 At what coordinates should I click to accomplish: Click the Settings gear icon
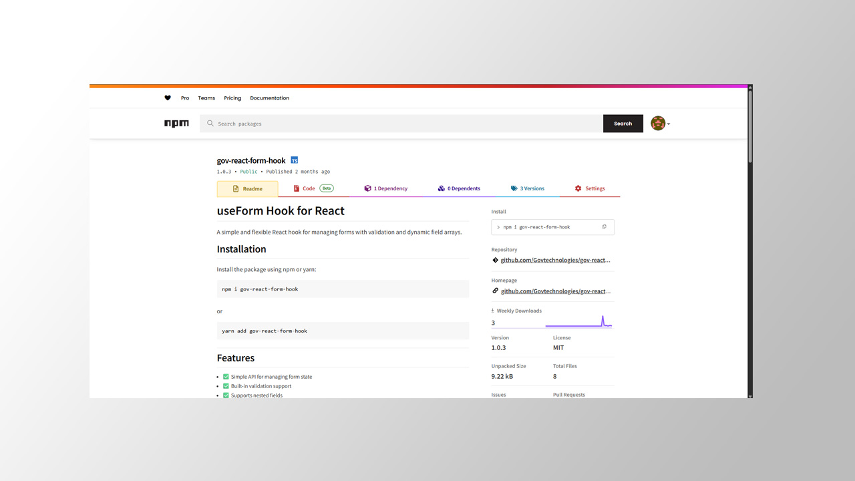click(x=578, y=189)
